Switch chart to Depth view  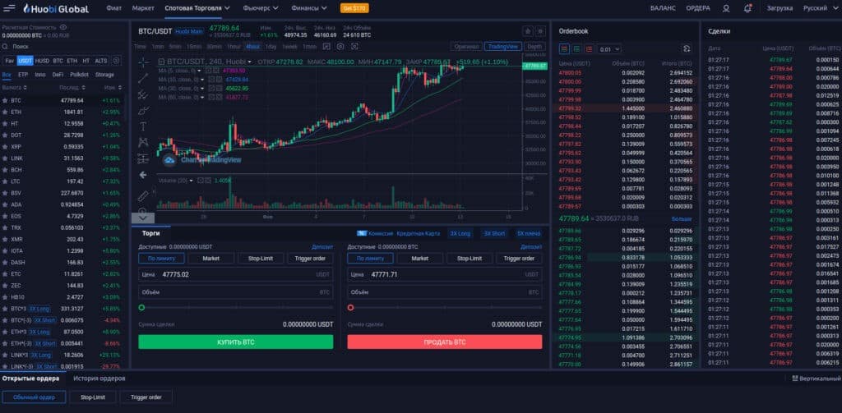534,47
